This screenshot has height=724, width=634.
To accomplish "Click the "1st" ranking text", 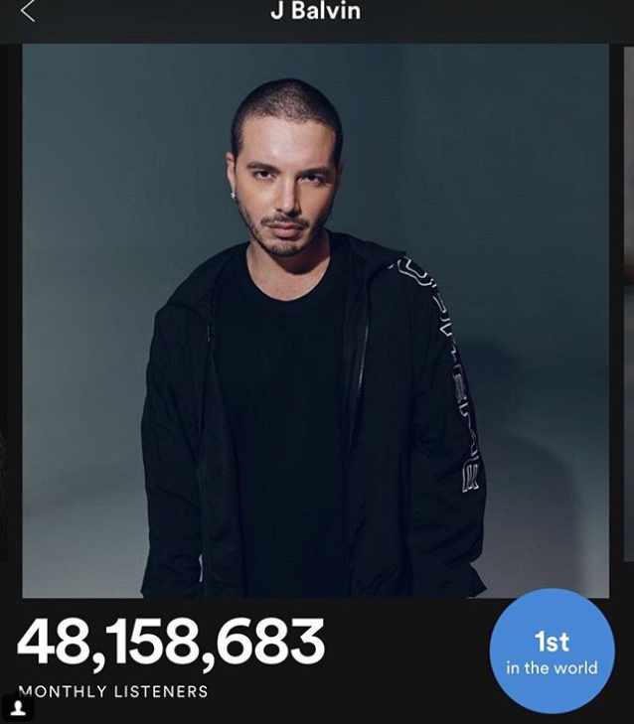I will (x=552, y=642).
